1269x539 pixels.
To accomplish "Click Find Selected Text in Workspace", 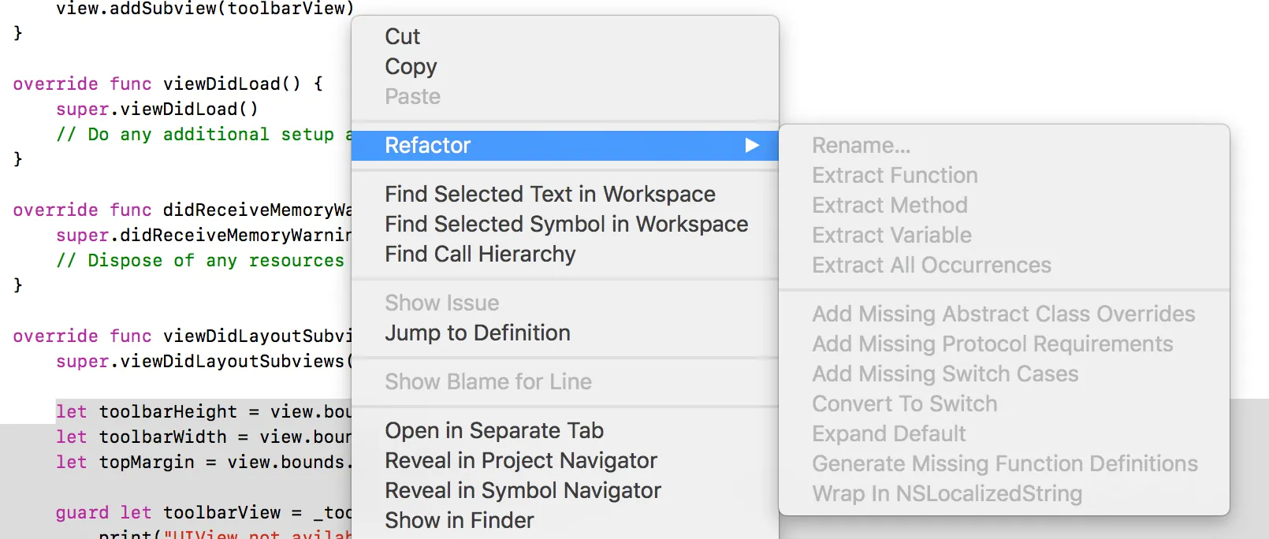I will point(549,194).
